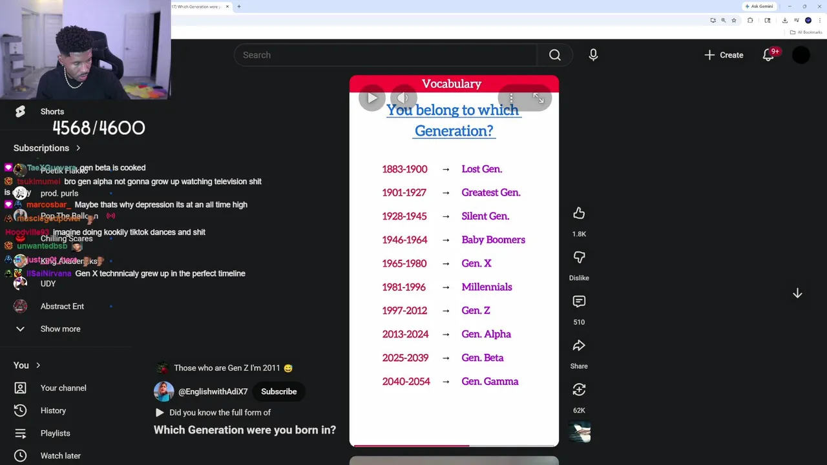Share the Shorts video
Screen dimensions: 827x465
click(579, 346)
